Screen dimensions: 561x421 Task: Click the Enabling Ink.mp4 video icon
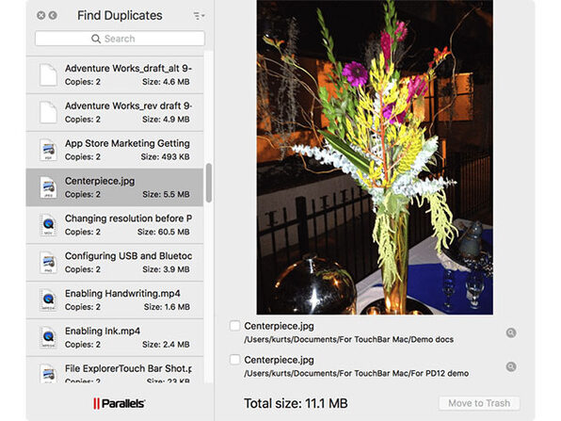48,337
